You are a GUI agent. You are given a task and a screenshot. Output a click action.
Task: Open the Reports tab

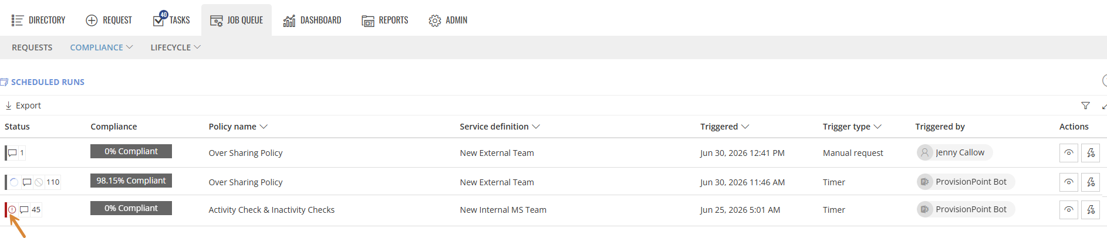coord(385,21)
